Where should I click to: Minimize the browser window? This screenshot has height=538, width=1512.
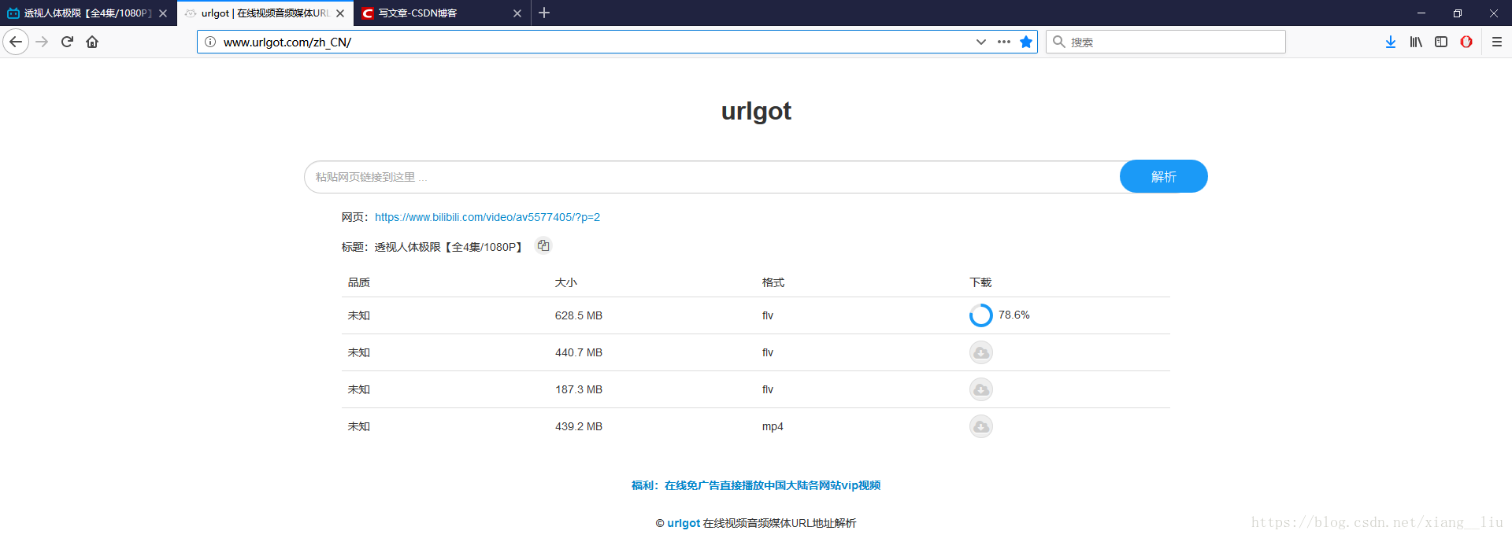click(x=1421, y=13)
